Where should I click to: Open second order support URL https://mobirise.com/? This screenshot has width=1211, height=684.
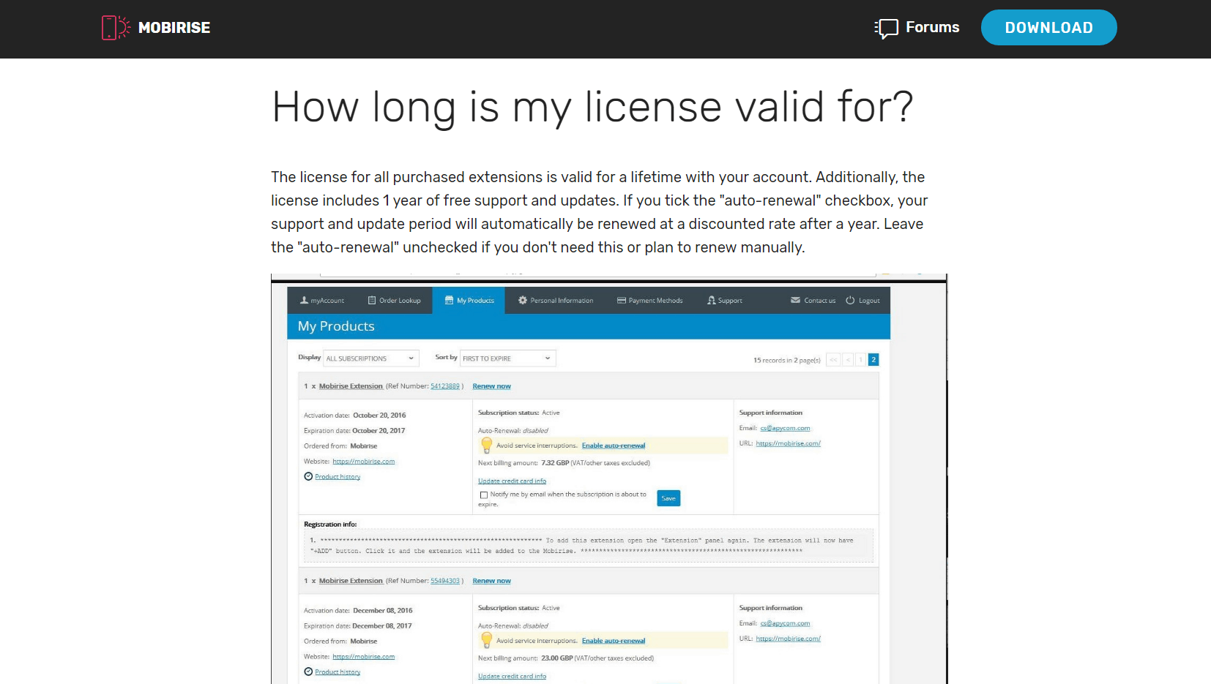point(788,639)
